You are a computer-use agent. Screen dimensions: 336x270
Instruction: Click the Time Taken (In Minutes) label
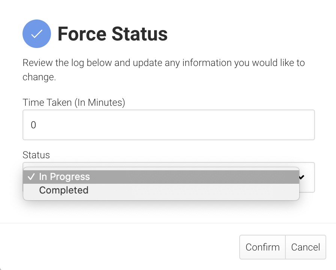74,102
